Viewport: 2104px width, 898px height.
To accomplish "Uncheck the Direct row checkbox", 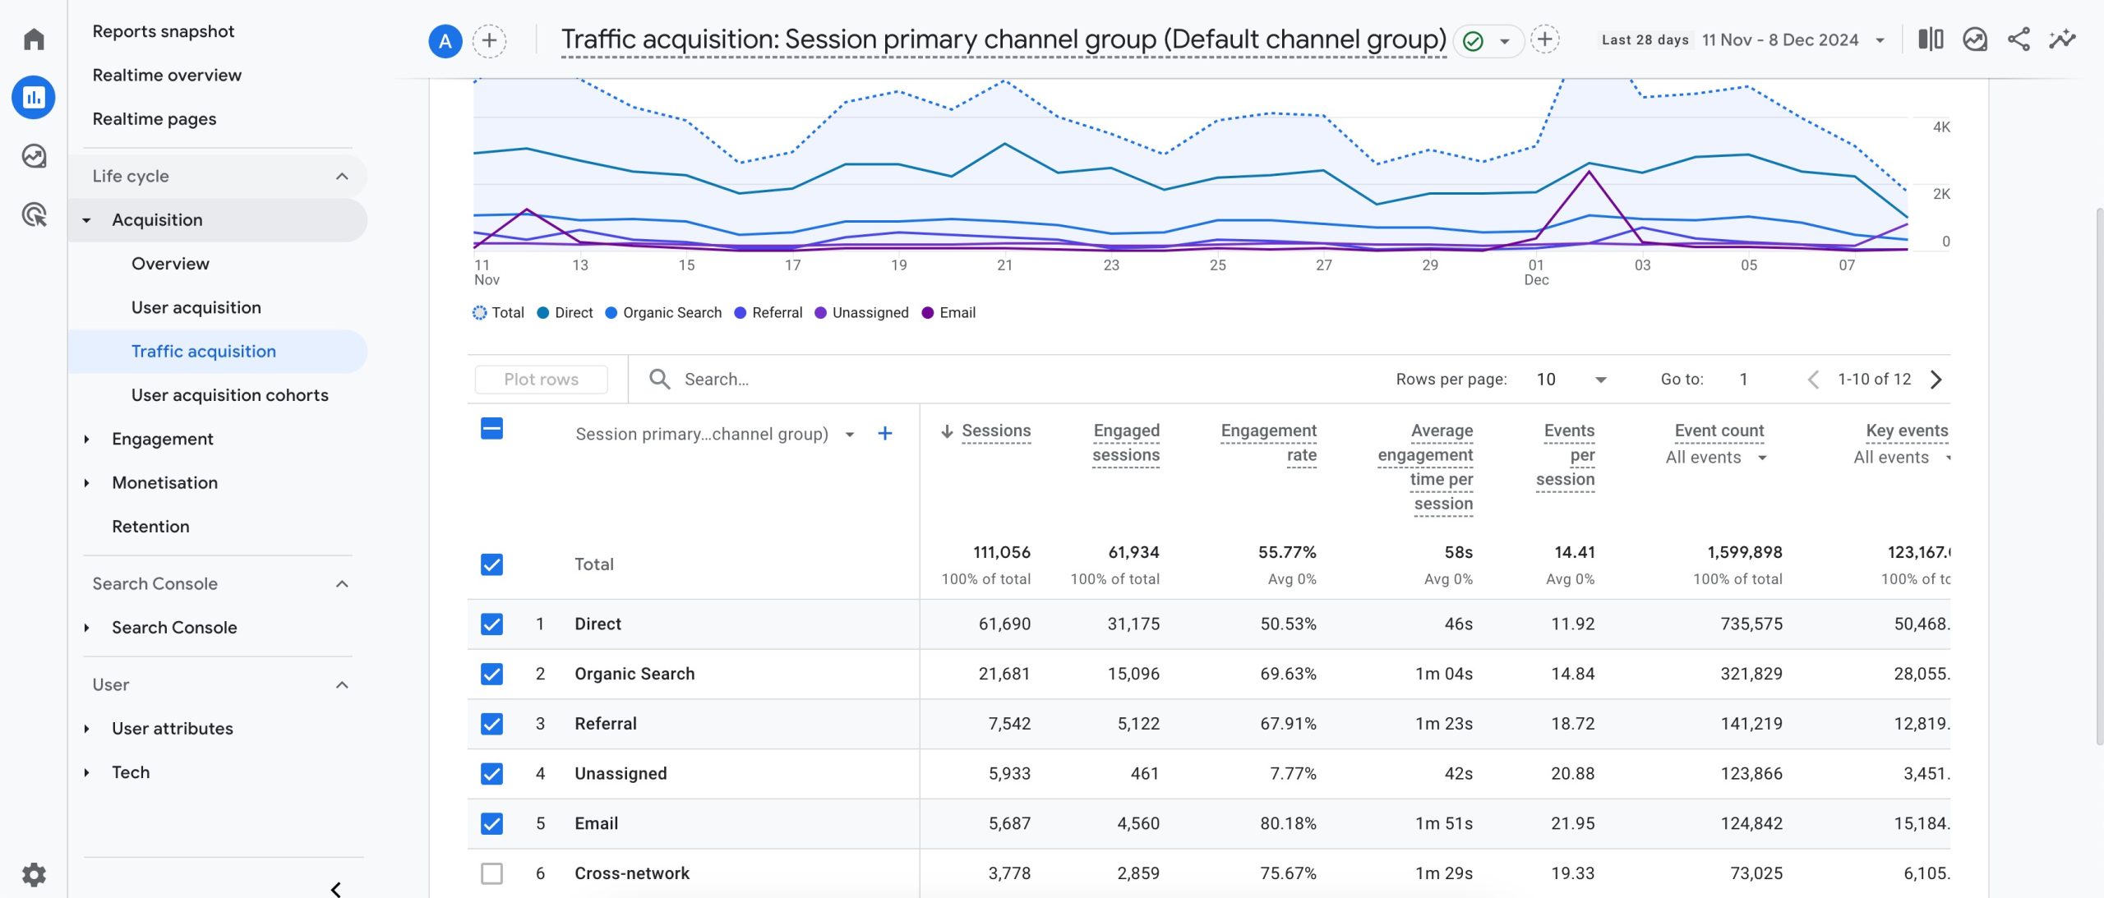I will click(491, 624).
